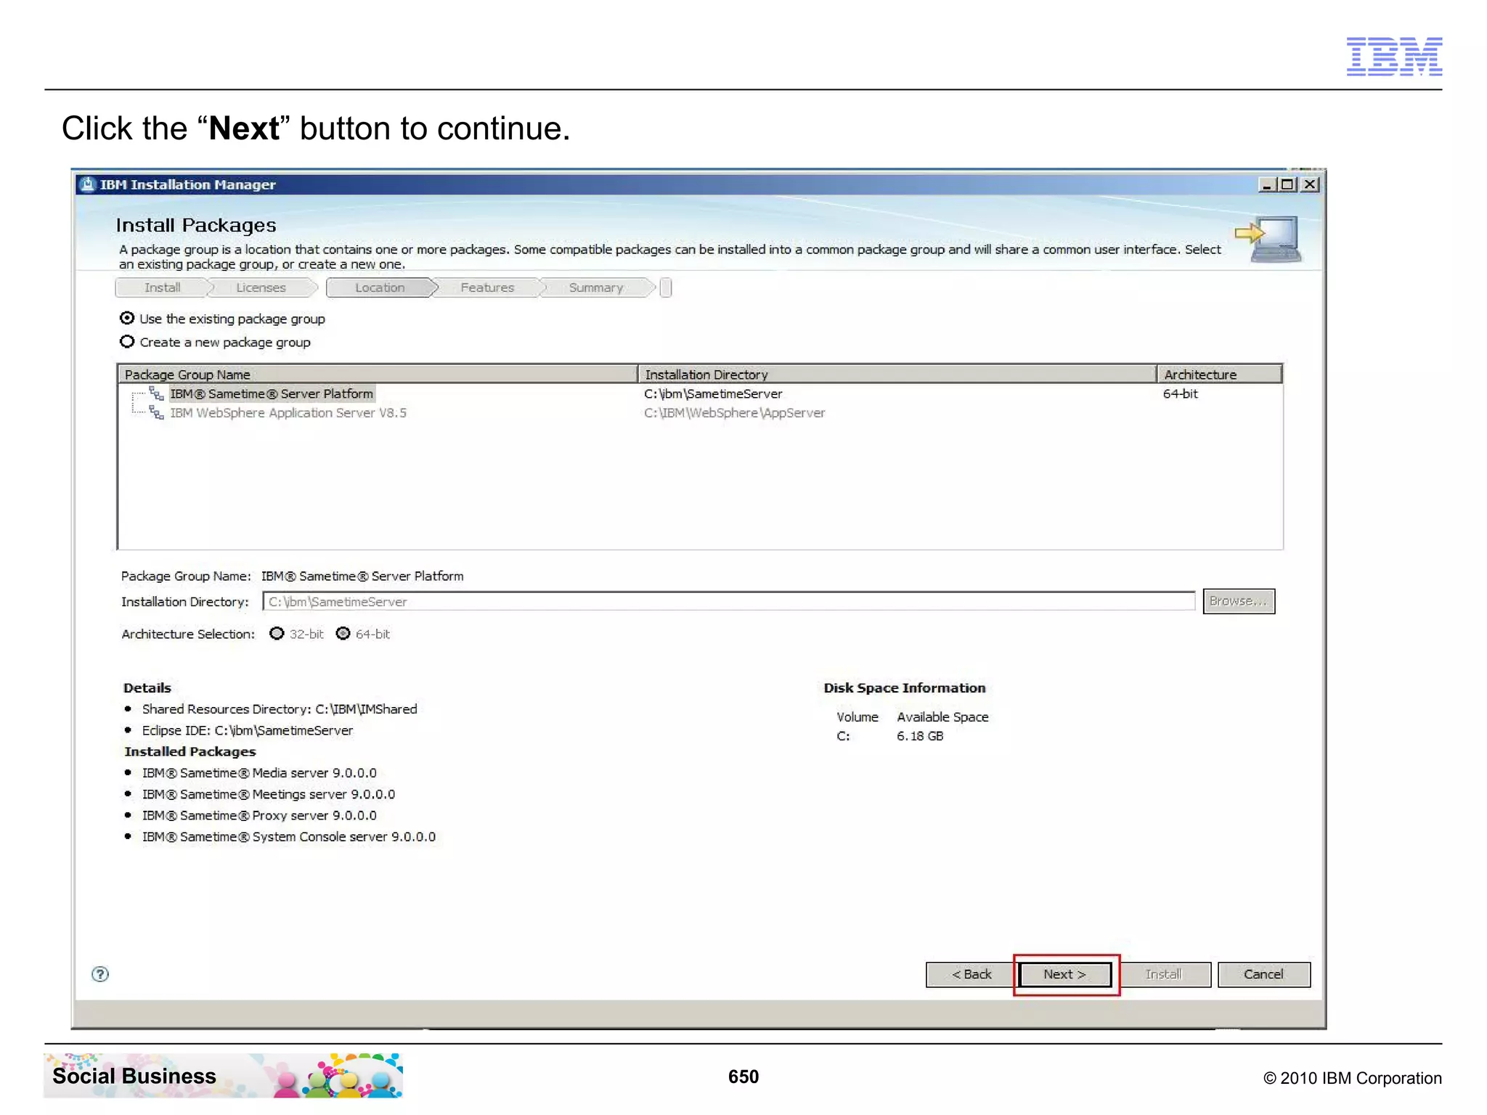Screen dimensions: 1487x1115
Task: Click the 6.18 GB available space value
Action: point(920,736)
